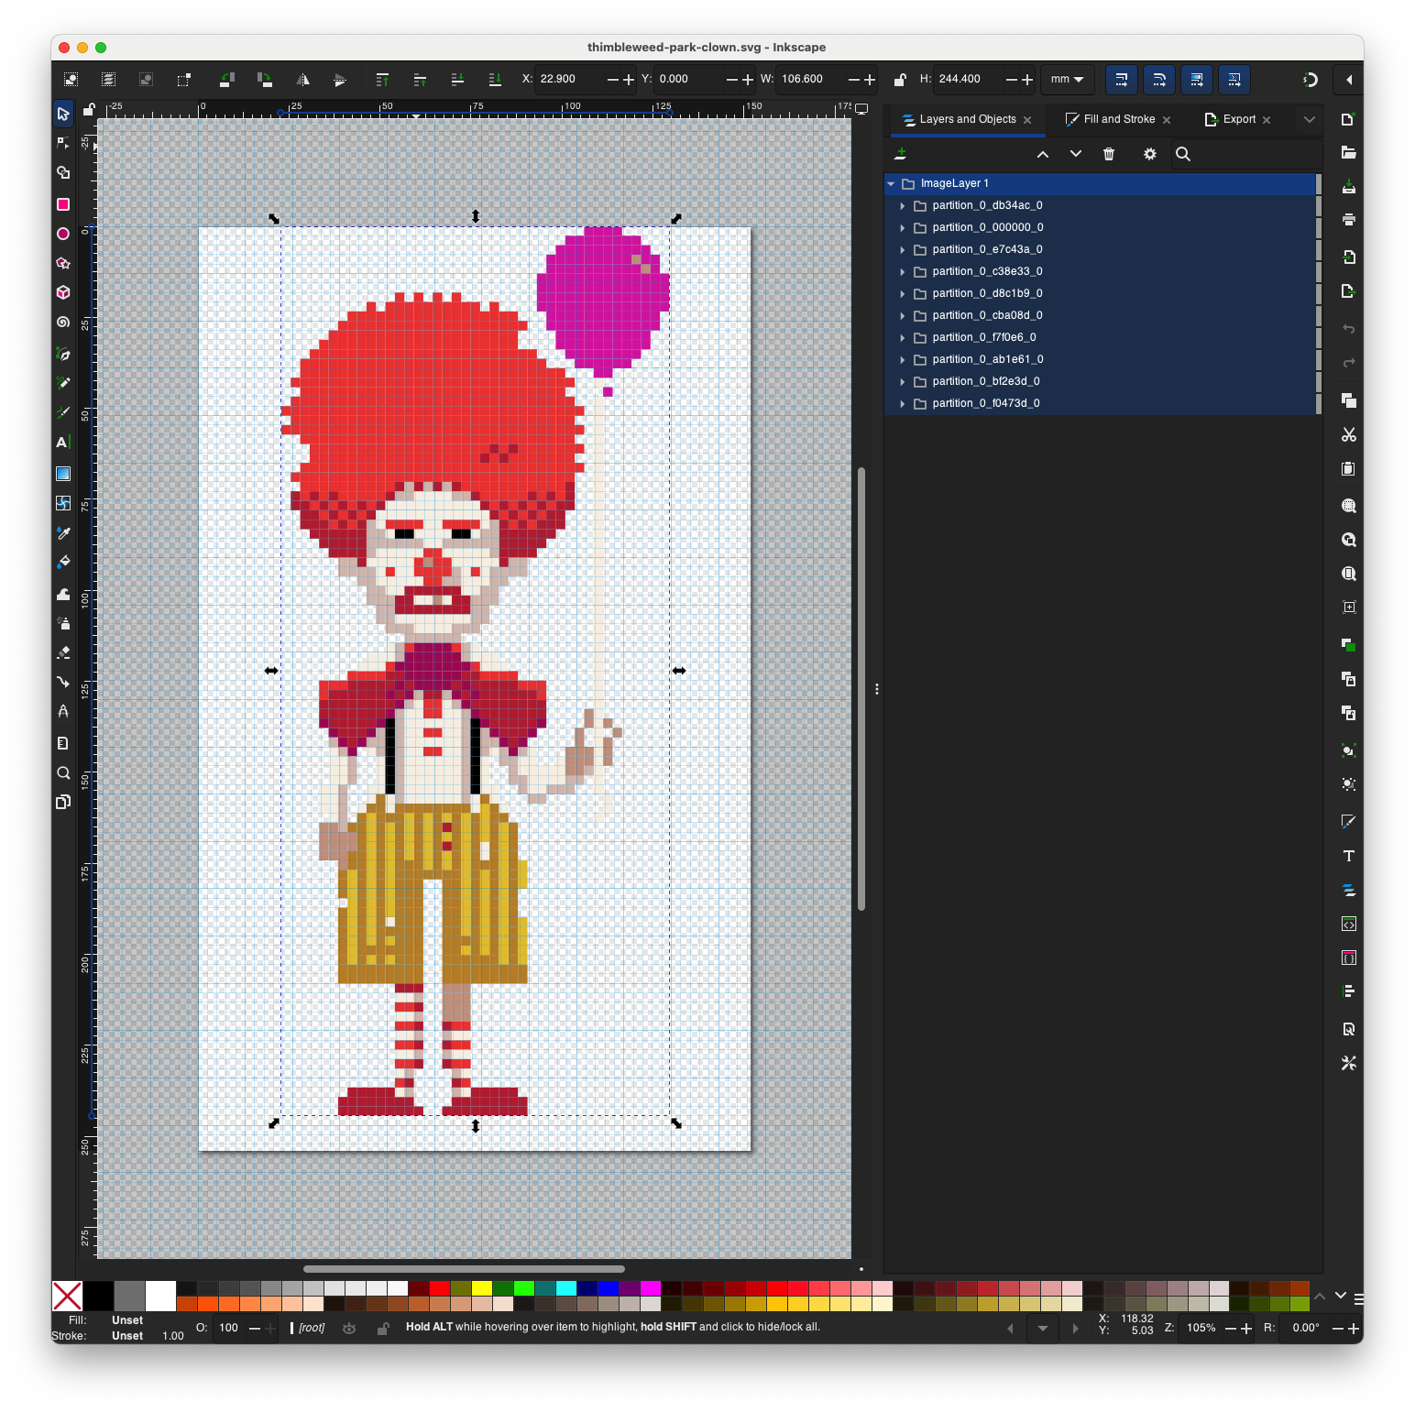Delete the selected layer with trash icon
1415x1412 pixels.
1109,154
